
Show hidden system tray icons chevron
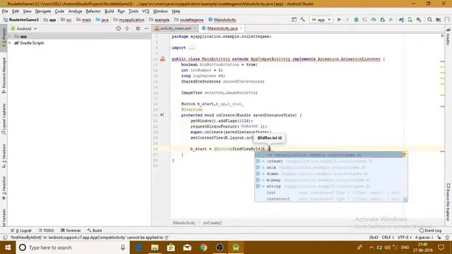371,248
